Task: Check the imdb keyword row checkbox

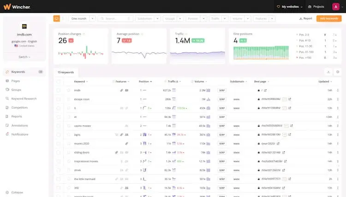Action: [59, 90]
